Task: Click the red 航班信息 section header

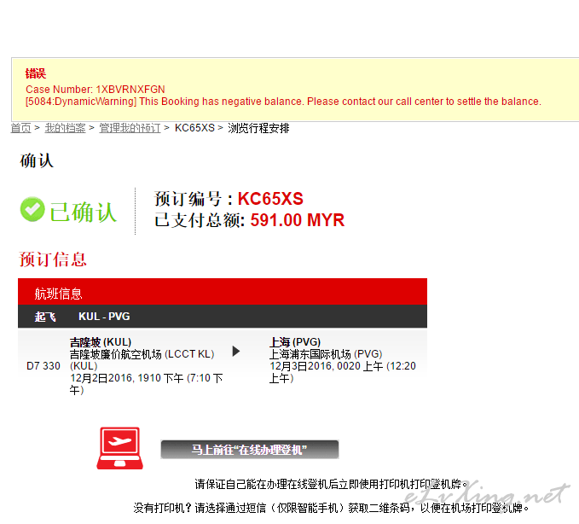Action: [x=58, y=294]
